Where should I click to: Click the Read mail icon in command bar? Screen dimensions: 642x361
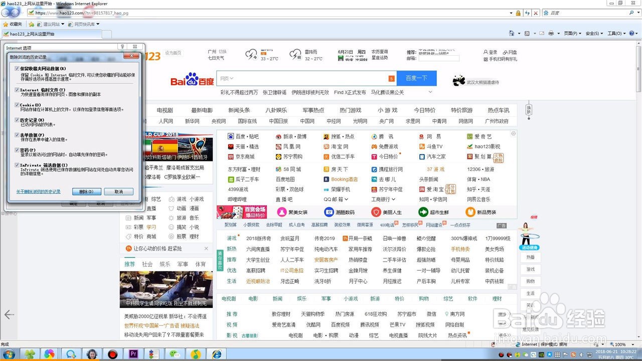tap(541, 33)
